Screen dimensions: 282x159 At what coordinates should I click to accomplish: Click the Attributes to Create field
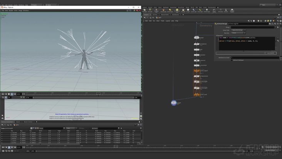(x=255, y=58)
